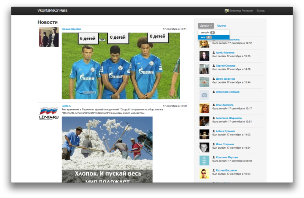The height and width of the screenshot is (198, 304).
Task: Click the camera placeholder avatar of Станислав Лебедев
Action: tap(204, 95)
